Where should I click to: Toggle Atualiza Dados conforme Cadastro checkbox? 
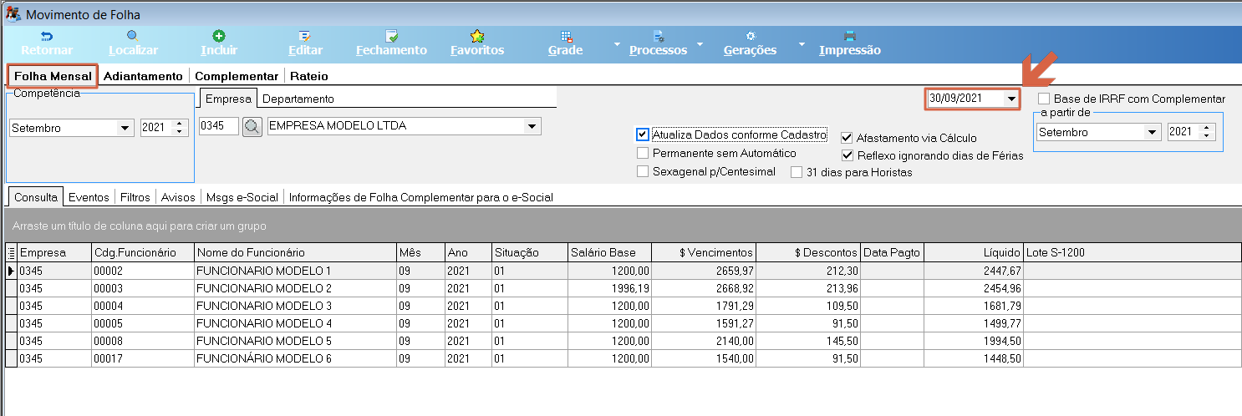pyautogui.click(x=642, y=134)
